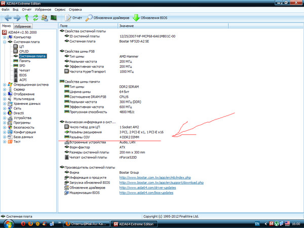Open the Отчёт report toolbar button
Screen dimensions: 304x228
[x=73, y=18]
